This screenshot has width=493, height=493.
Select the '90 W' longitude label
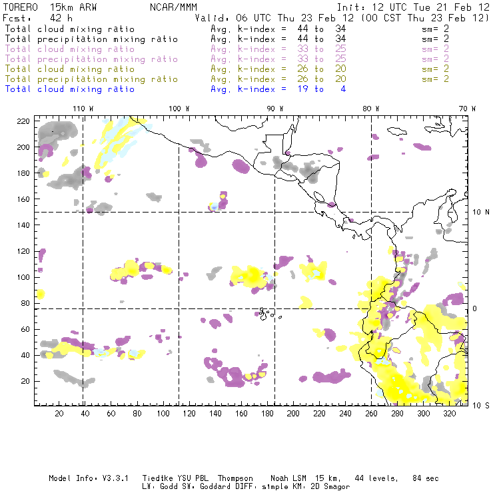(275, 109)
